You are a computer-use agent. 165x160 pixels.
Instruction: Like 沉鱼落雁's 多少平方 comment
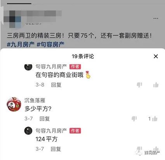155,118
